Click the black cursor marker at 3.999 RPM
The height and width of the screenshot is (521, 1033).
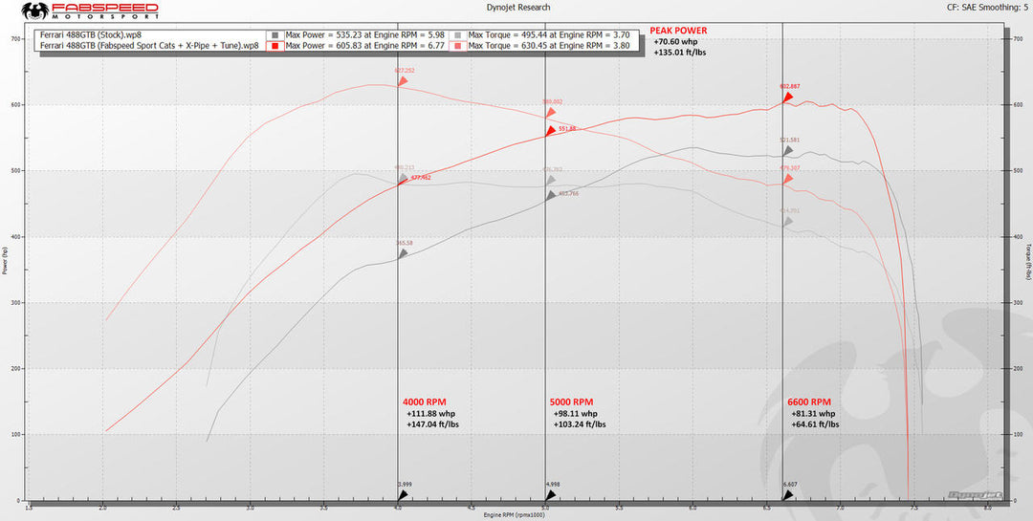pos(403,495)
